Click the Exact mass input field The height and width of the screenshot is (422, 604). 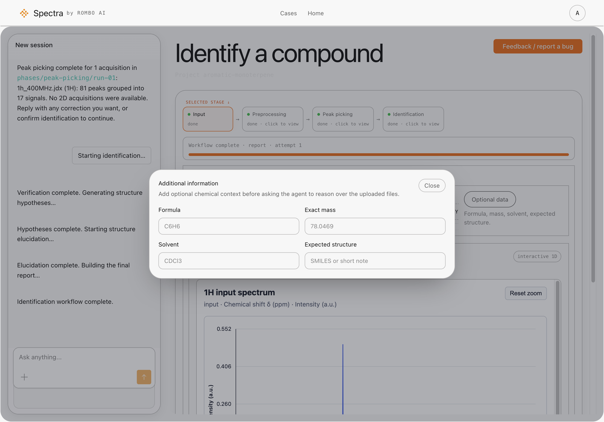(375, 226)
